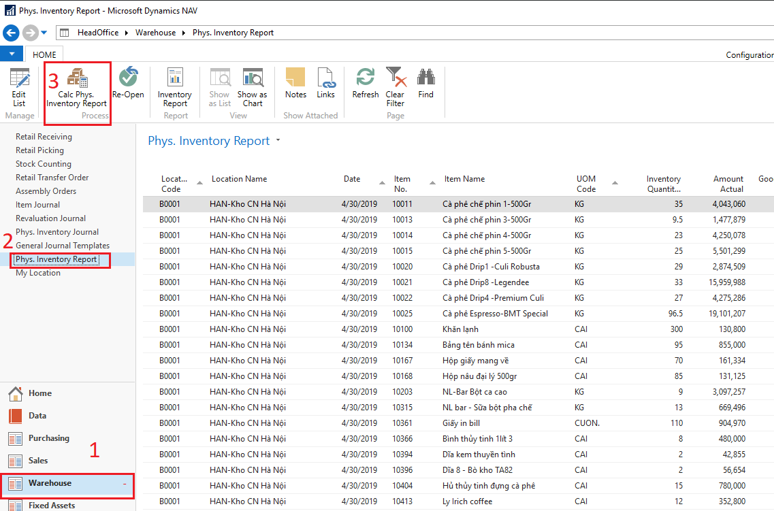The width and height of the screenshot is (774, 511).
Task: Open the My Location page
Action: pyautogui.click(x=38, y=274)
